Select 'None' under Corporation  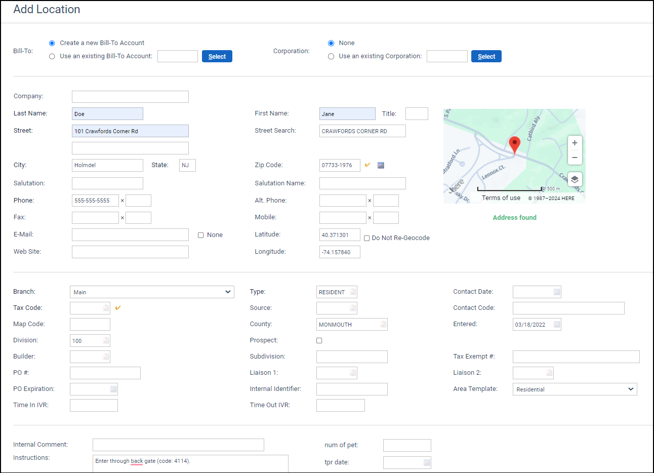[331, 43]
